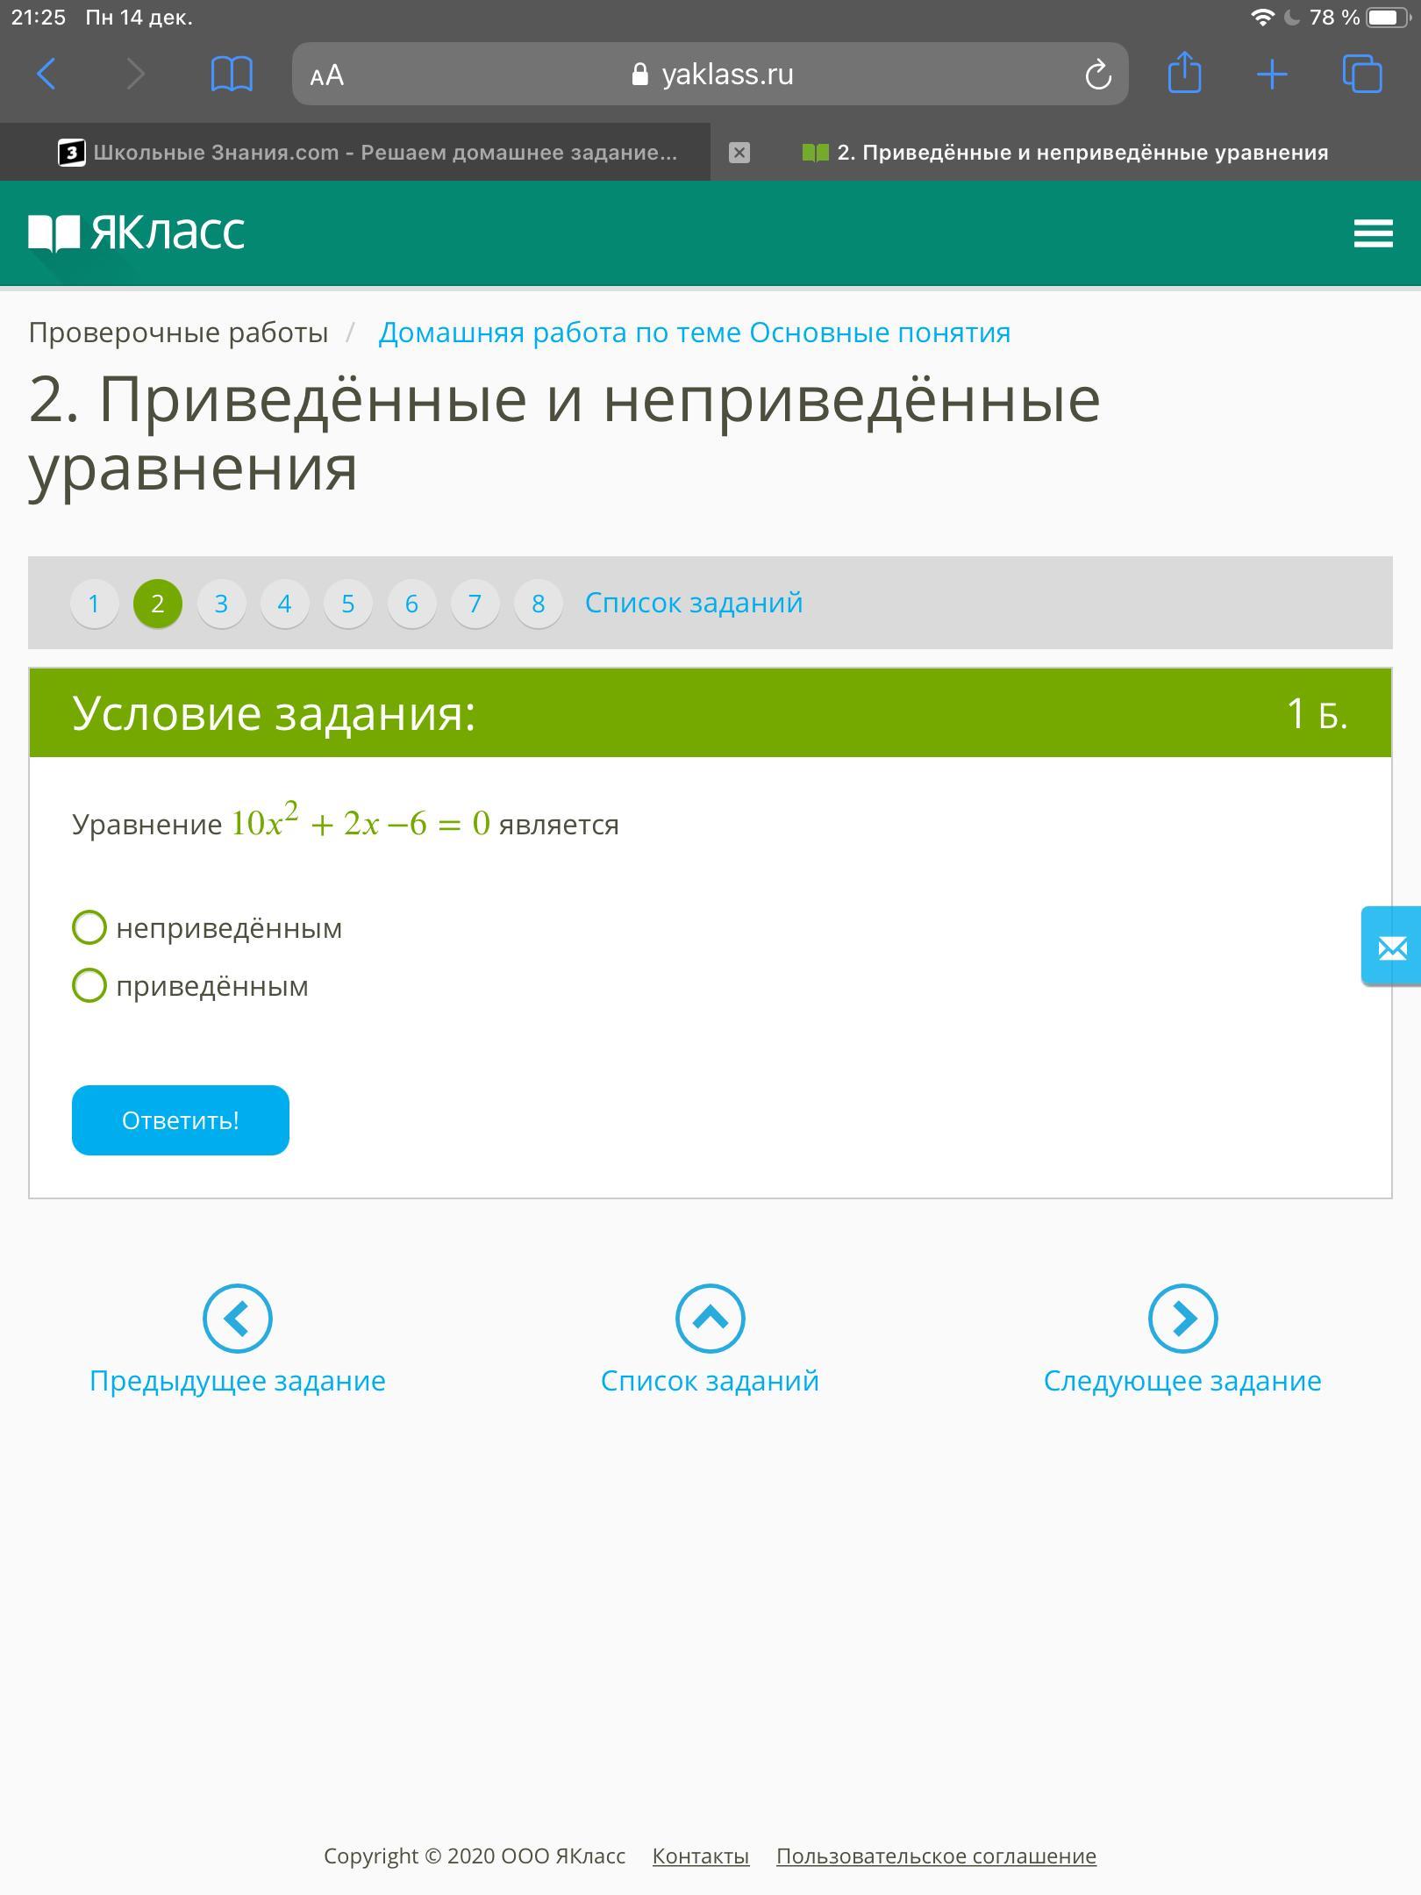The width and height of the screenshot is (1421, 1895).
Task: Tap the Safari forward arrow
Action: tap(135, 74)
